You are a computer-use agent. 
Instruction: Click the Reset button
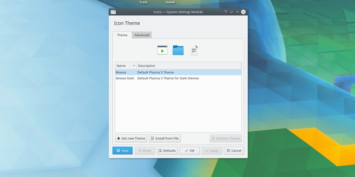145,150
